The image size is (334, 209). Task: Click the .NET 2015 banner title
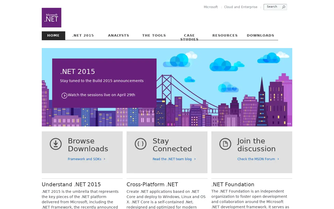point(77,72)
